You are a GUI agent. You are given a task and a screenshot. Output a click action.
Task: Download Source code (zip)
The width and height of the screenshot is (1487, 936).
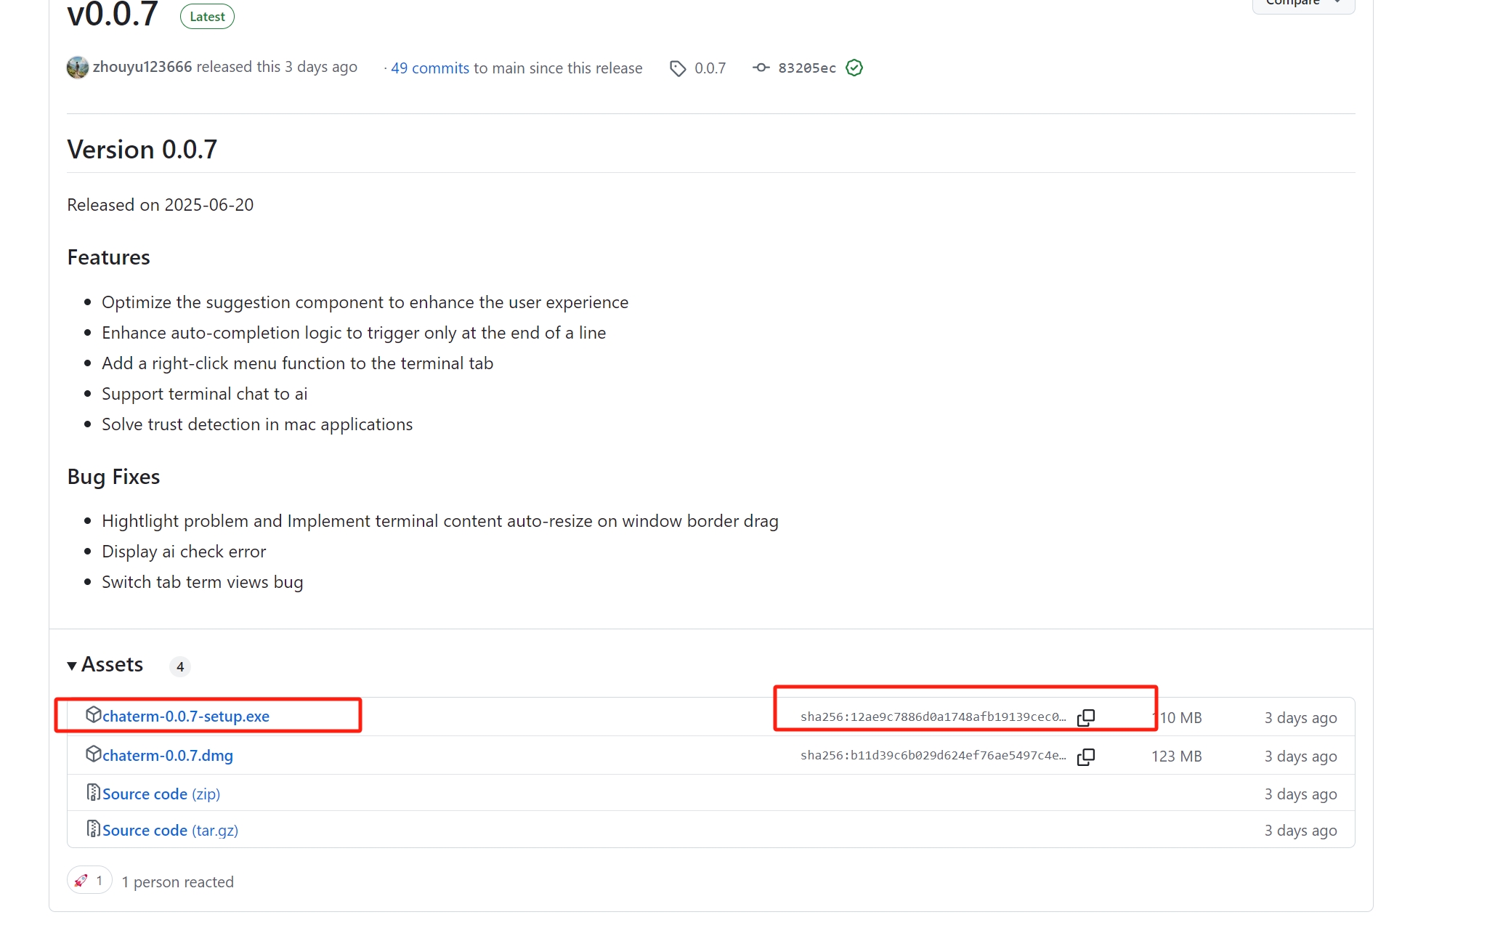tap(161, 794)
